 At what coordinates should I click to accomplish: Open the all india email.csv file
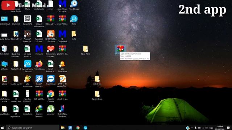[28, 51]
